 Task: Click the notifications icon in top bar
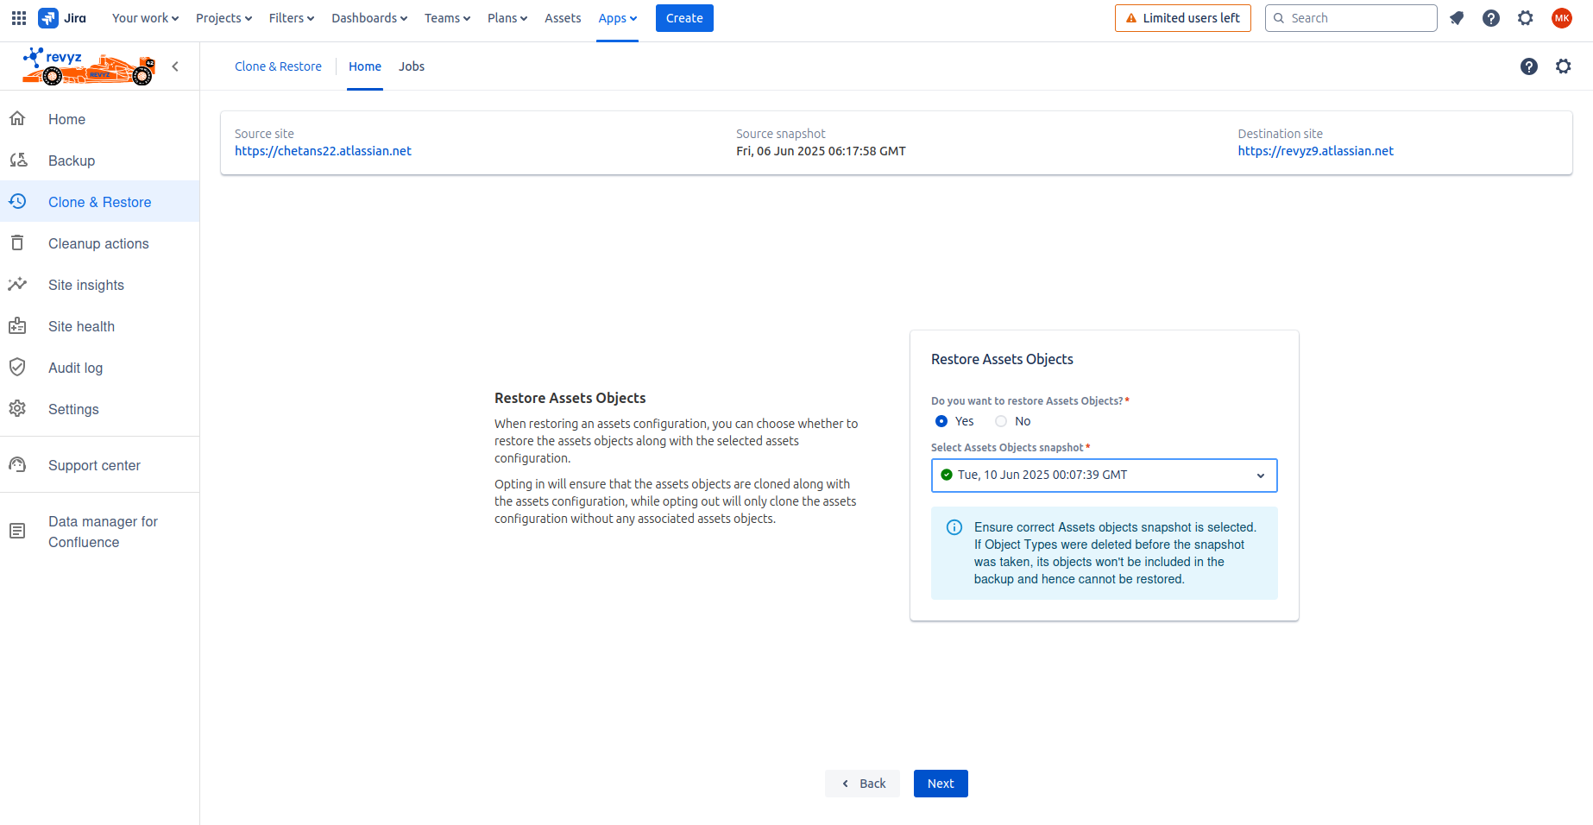click(x=1457, y=18)
